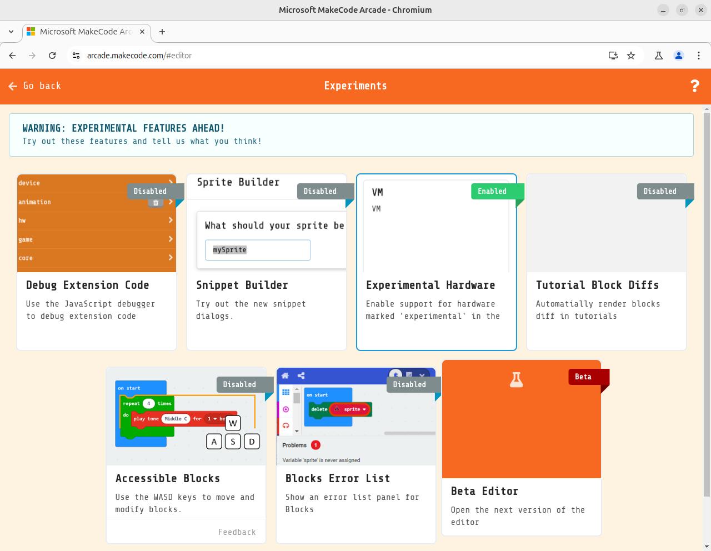Click the Accessible Blocks preview image
Viewport: 711px width, 551px height.
(x=186, y=417)
